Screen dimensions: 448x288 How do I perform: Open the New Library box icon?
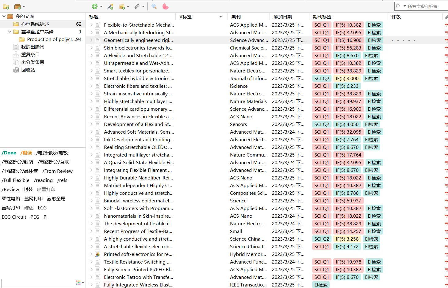click(x=17, y=6)
